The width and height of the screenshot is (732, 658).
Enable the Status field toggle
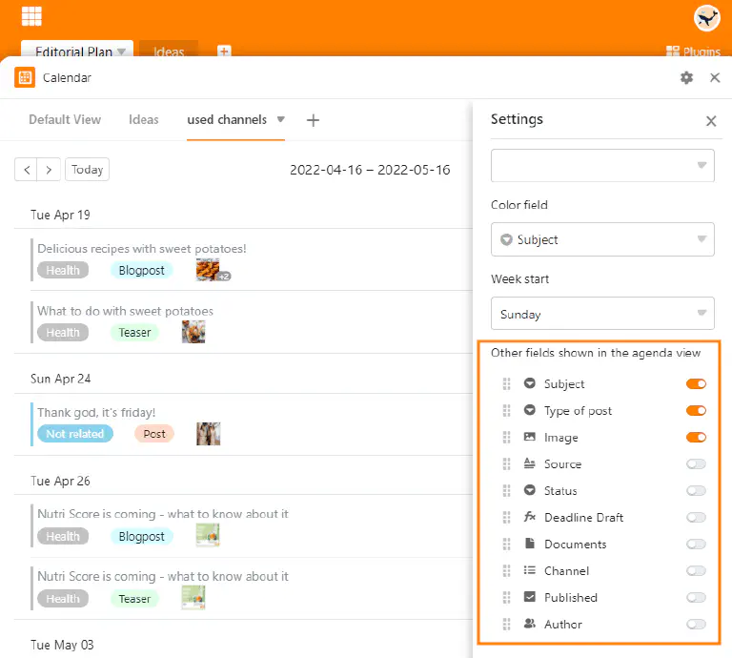click(696, 491)
